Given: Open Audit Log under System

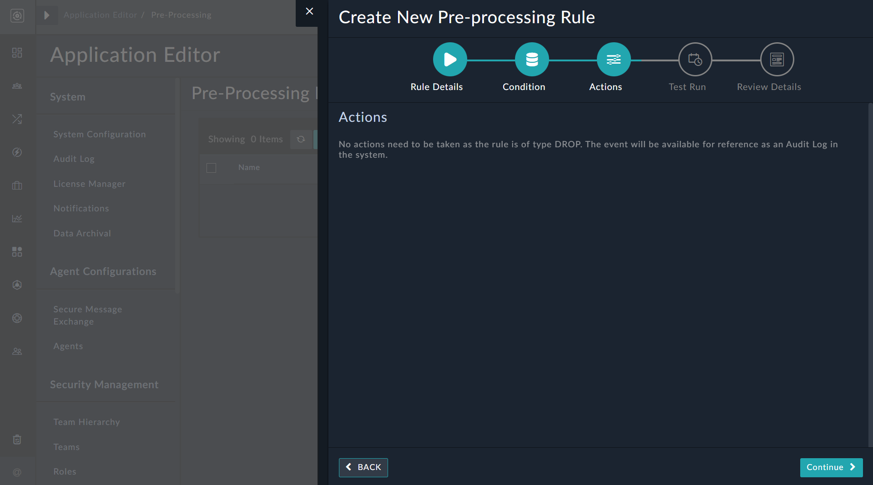Looking at the screenshot, I should (x=74, y=159).
